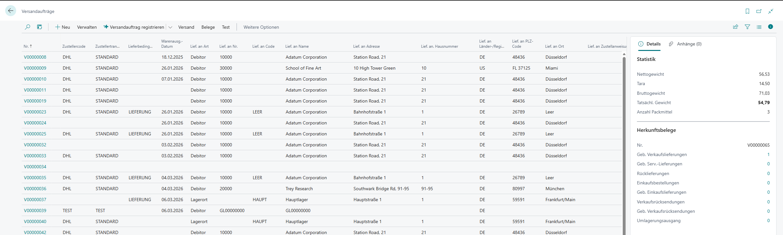Toggle the filter pane
783x235 pixels.
(x=747, y=27)
